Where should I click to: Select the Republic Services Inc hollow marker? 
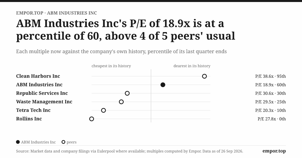pyautogui.click(x=127, y=93)
